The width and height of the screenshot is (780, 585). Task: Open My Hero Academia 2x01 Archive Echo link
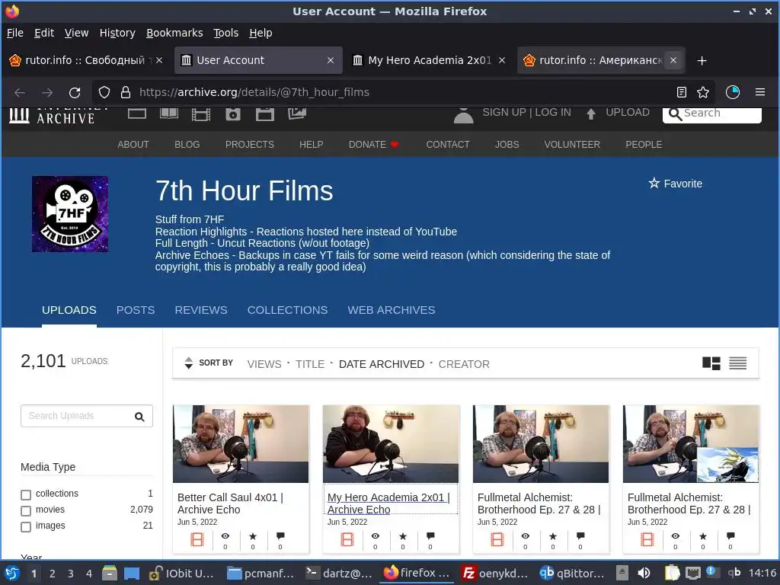[388, 503]
